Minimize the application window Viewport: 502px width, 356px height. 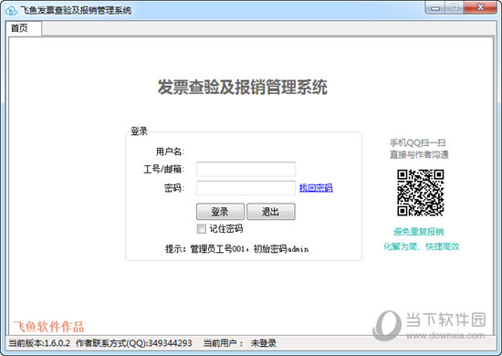coord(434,7)
